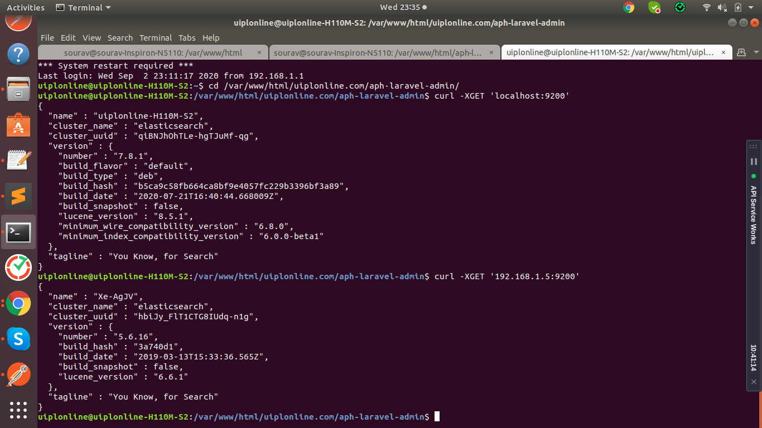The width and height of the screenshot is (762, 428).
Task: Open the View menu
Action: click(x=91, y=38)
